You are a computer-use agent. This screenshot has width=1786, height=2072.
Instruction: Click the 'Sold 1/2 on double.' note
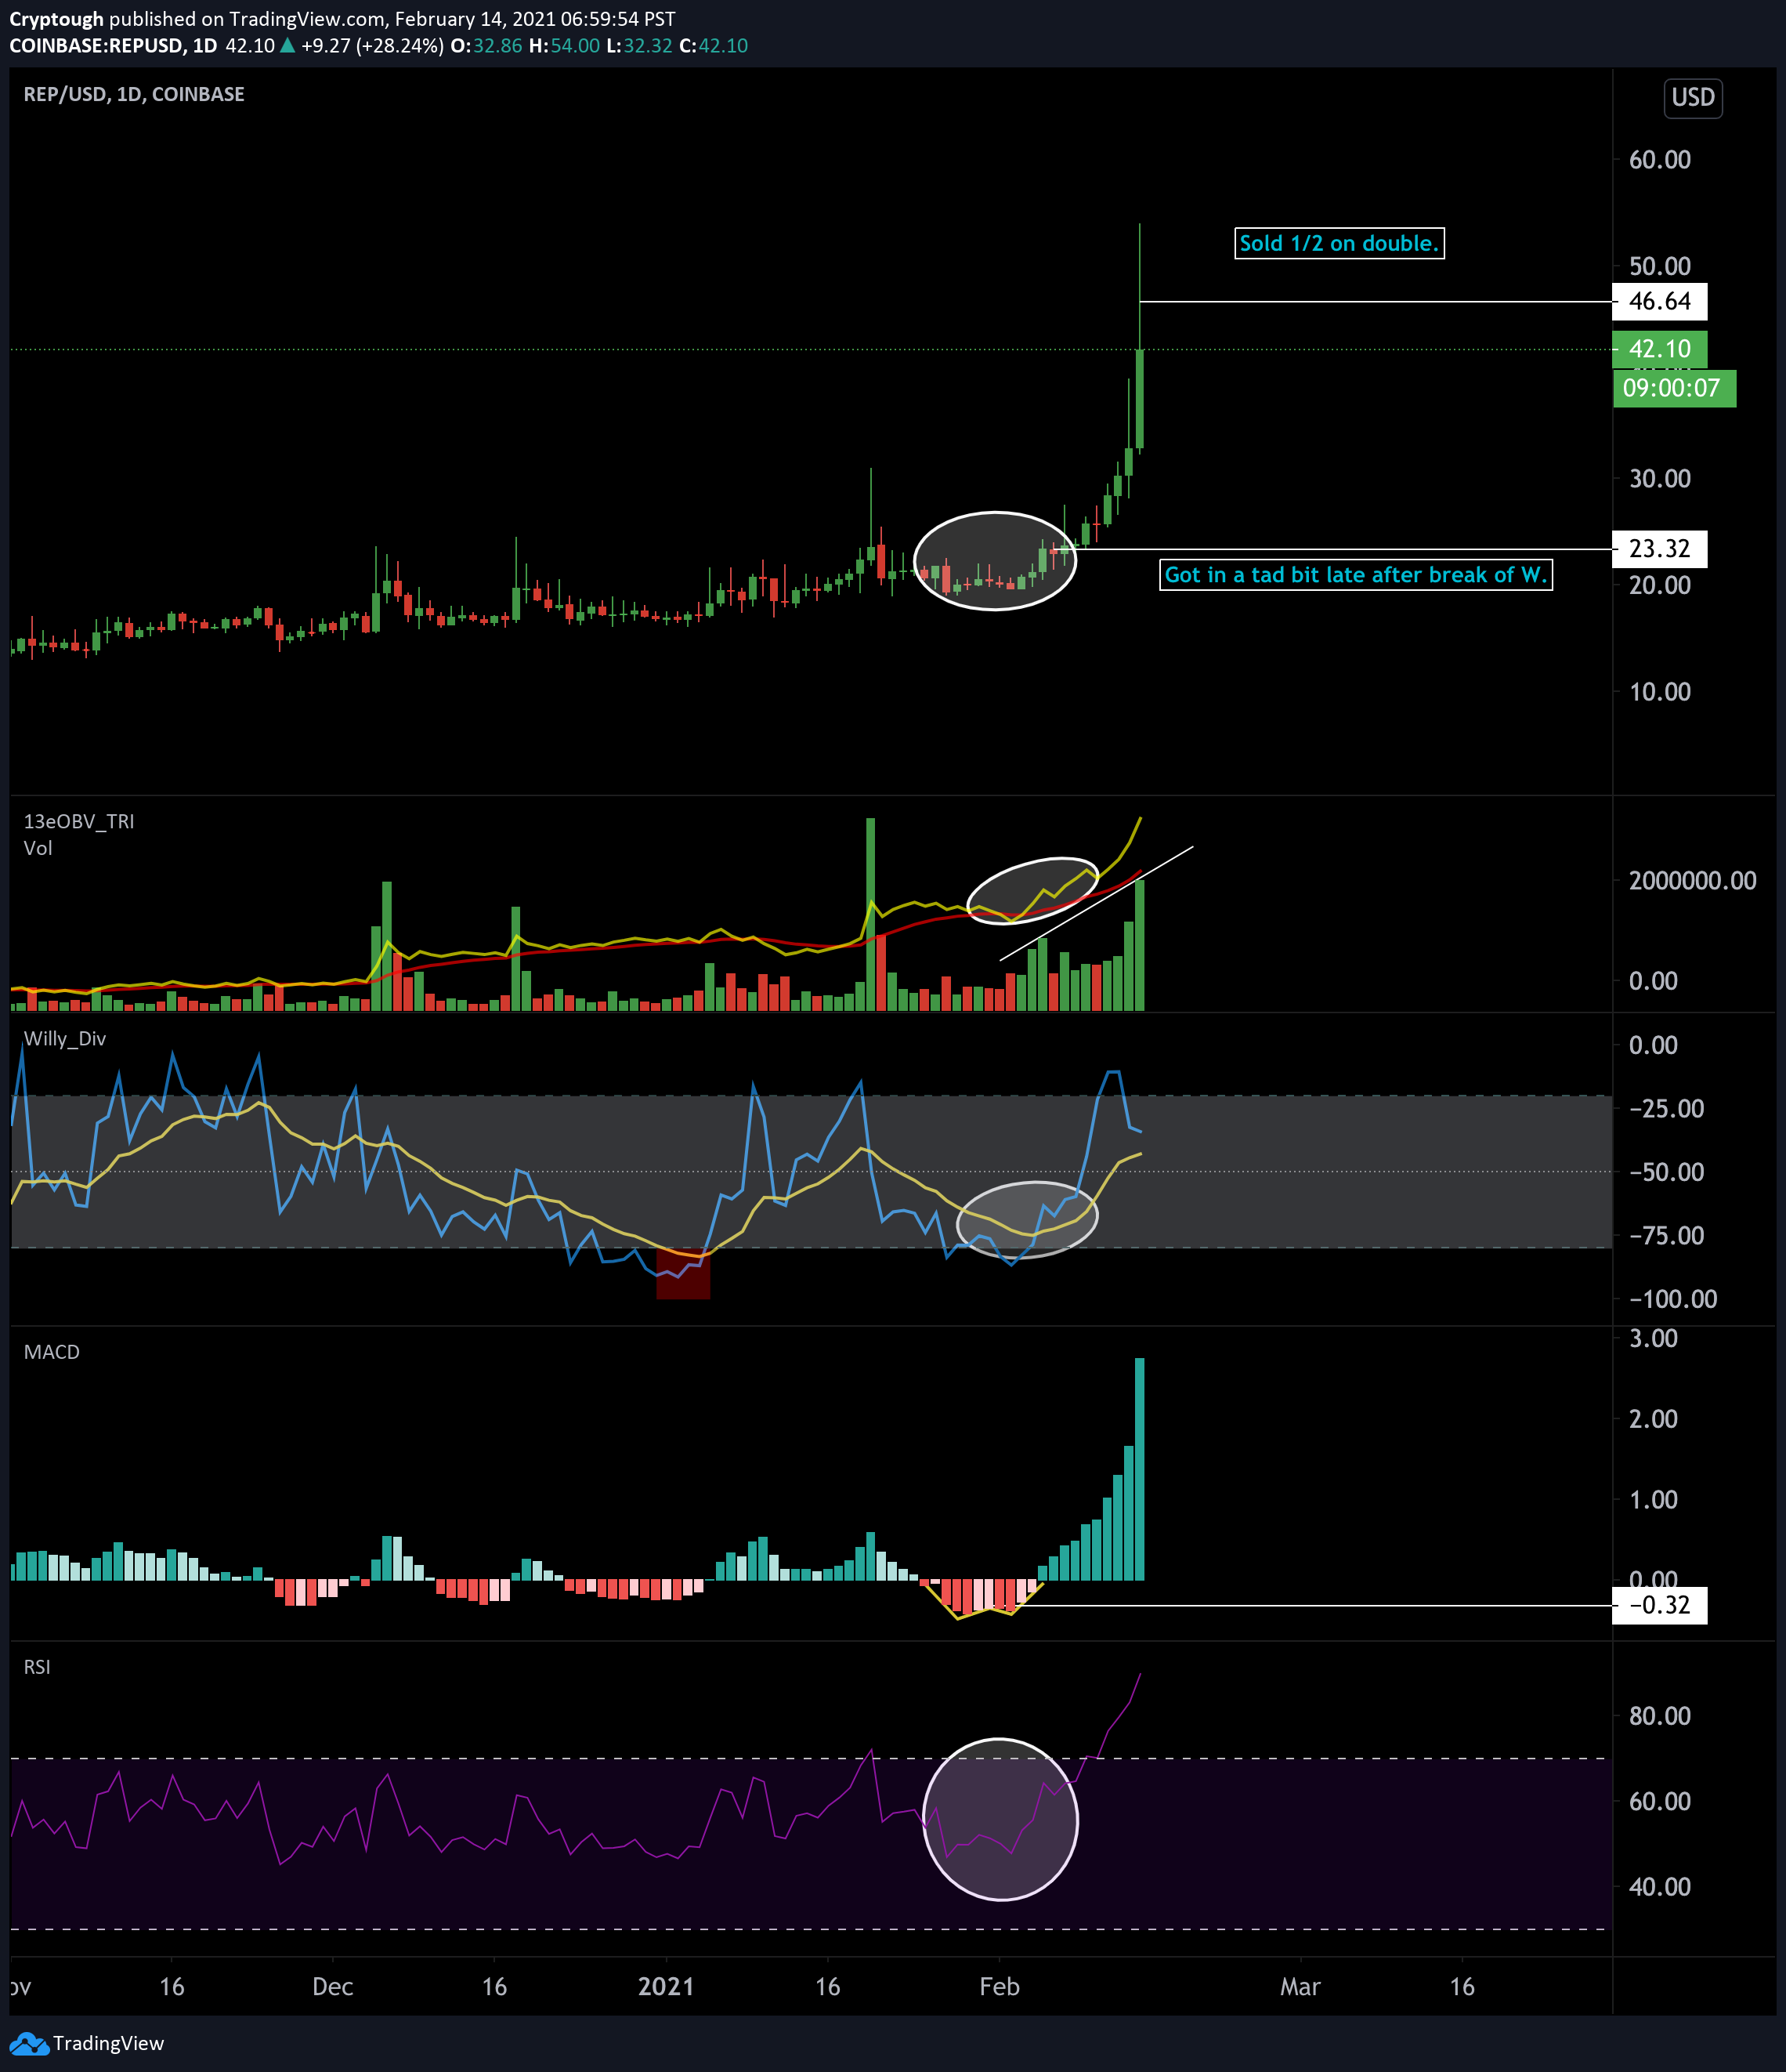click(1339, 243)
